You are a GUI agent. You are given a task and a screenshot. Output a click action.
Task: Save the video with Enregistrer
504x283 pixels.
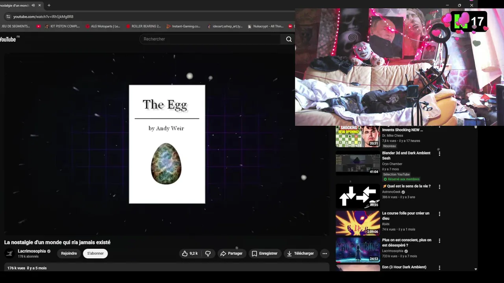[265, 254]
